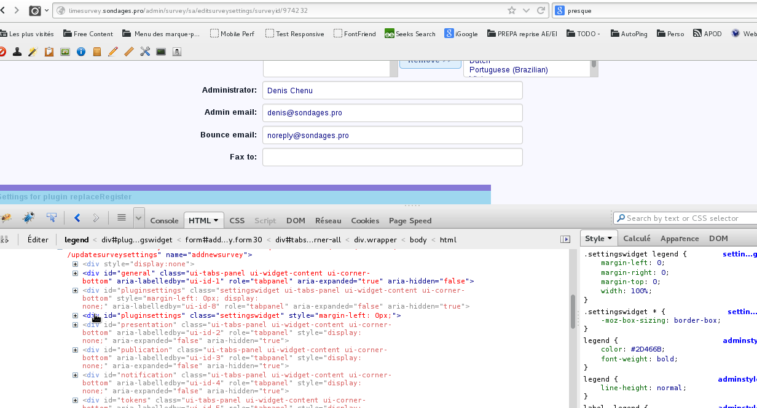The width and height of the screenshot is (757, 408).
Task: Activate the Firebug element inspector tool
Action: point(52,218)
